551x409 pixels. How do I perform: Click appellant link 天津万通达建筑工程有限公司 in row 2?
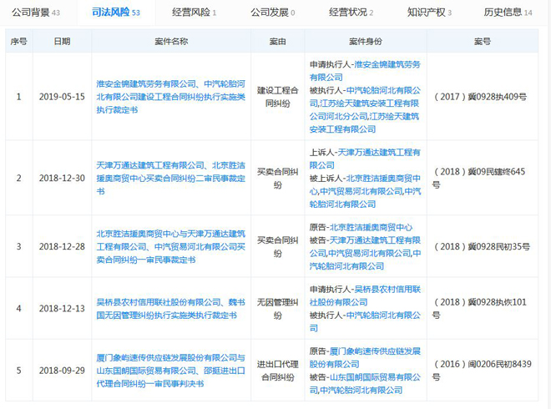point(365,159)
